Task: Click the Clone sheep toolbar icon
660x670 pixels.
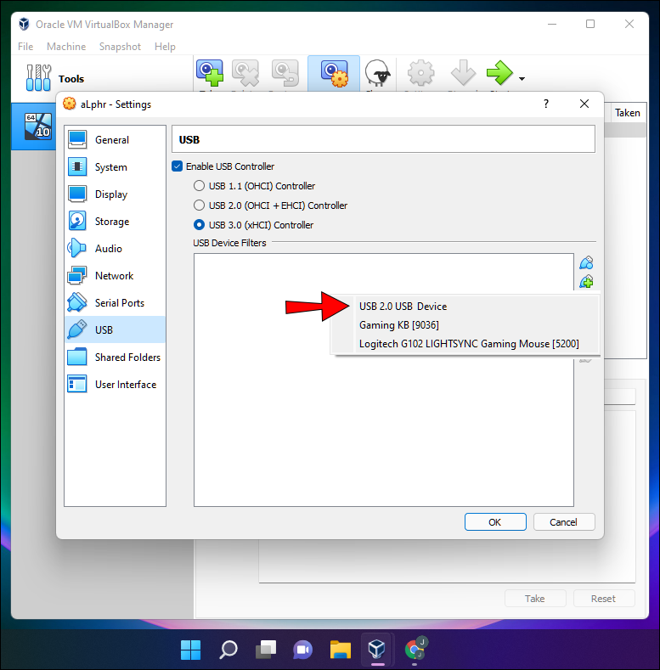Action: pyautogui.click(x=378, y=73)
